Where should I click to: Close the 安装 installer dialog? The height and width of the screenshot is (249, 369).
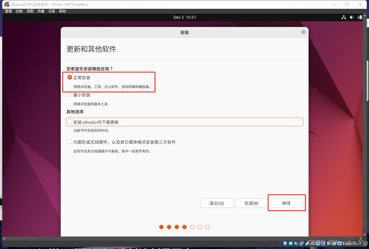click(303, 32)
